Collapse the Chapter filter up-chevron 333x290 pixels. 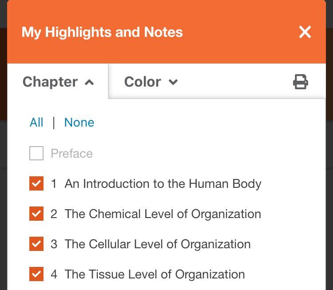tap(89, 82)
